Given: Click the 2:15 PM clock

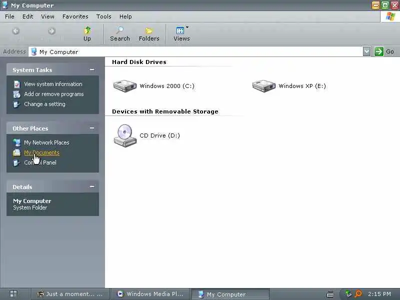Looking at the screenshot, I should [x=379, y=294].
